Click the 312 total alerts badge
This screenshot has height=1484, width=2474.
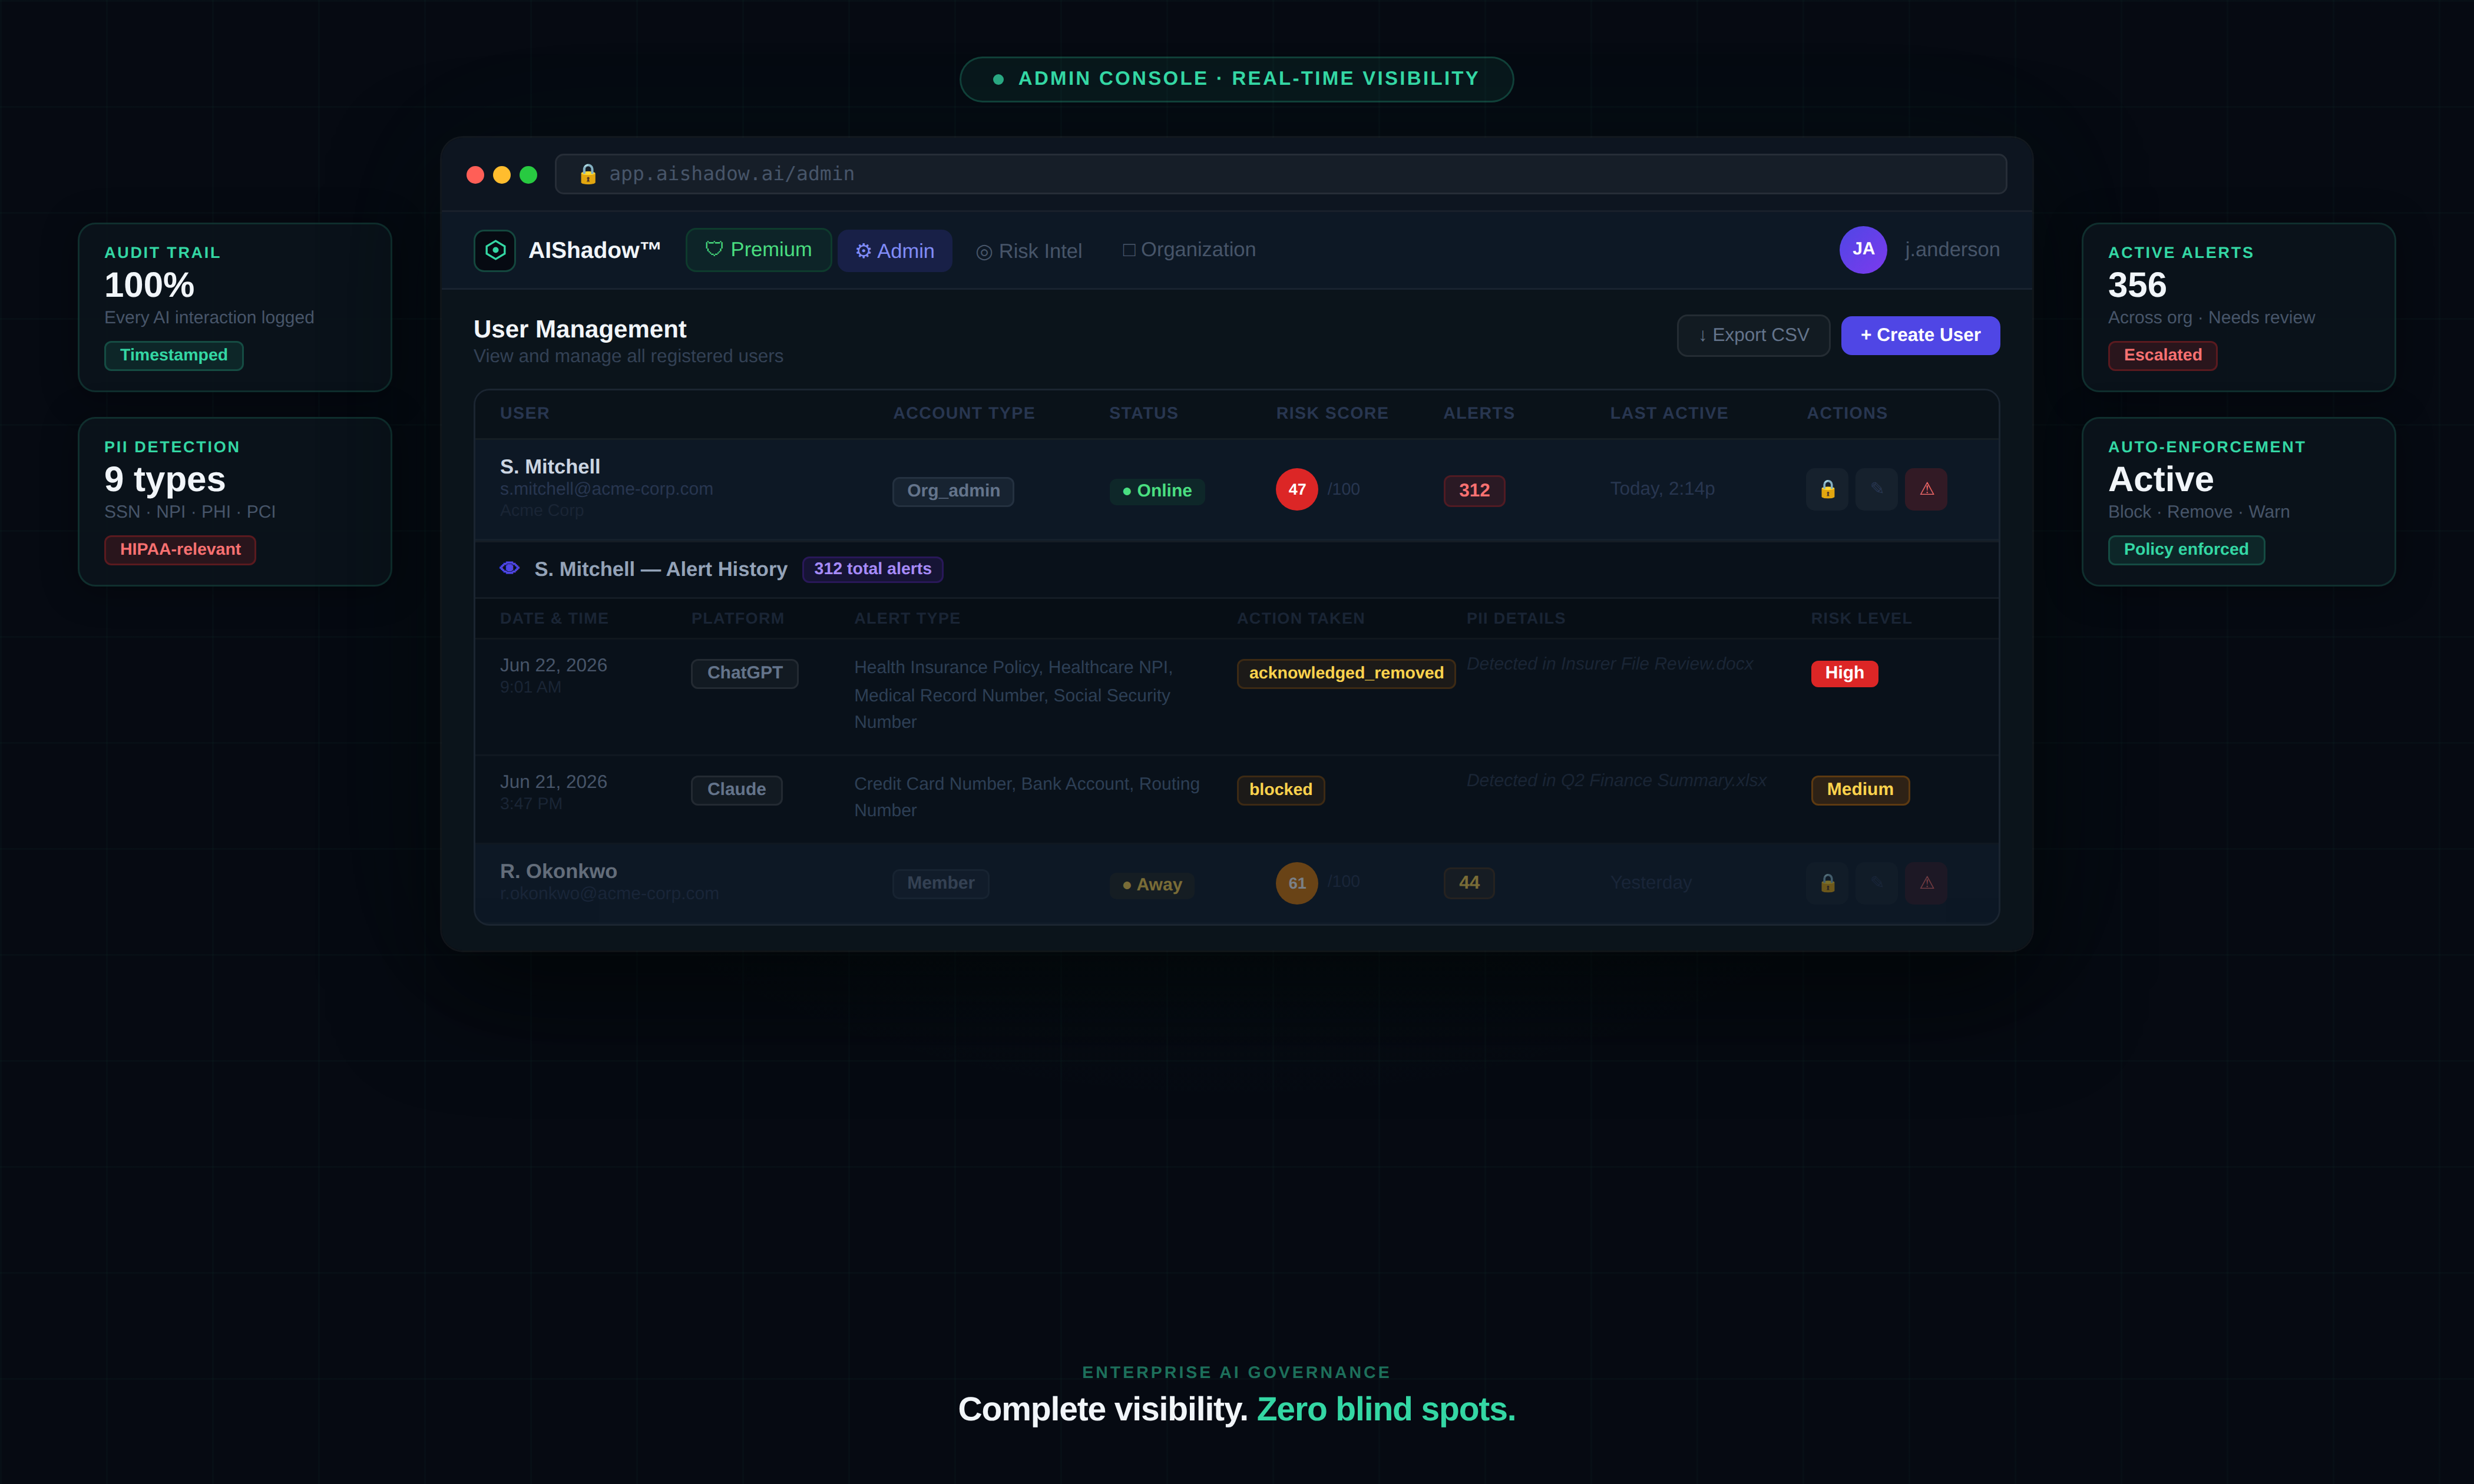[872, 569]
